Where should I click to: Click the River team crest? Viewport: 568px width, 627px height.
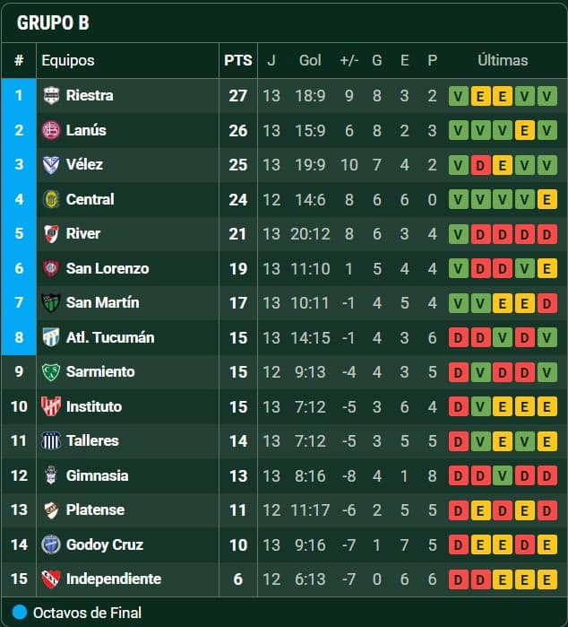tap(51, 233)
